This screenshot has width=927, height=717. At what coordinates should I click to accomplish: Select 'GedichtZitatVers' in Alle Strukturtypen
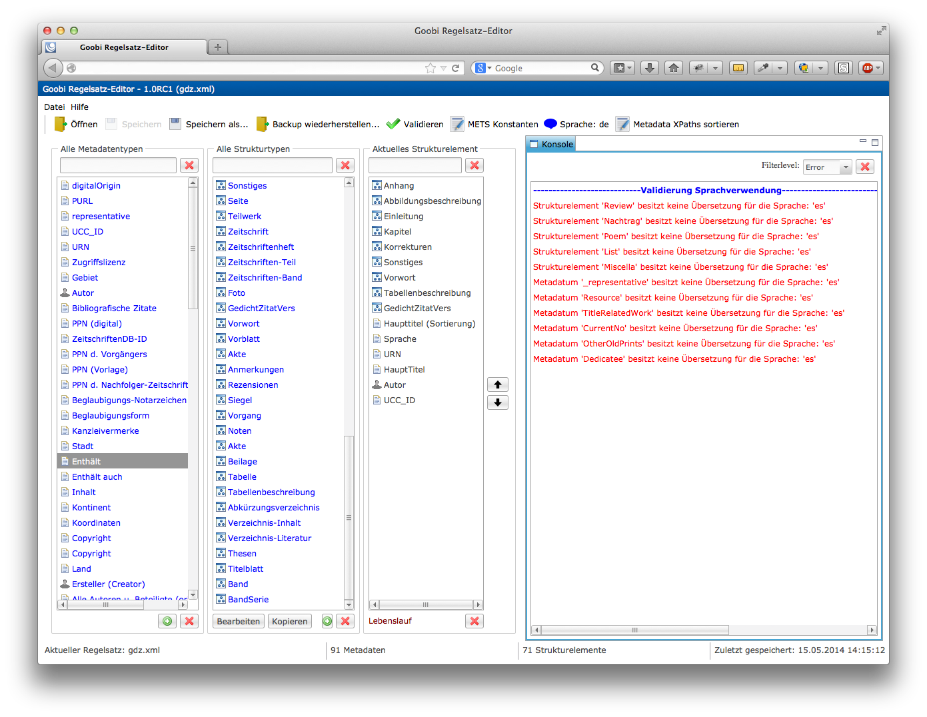coord(261,309)
